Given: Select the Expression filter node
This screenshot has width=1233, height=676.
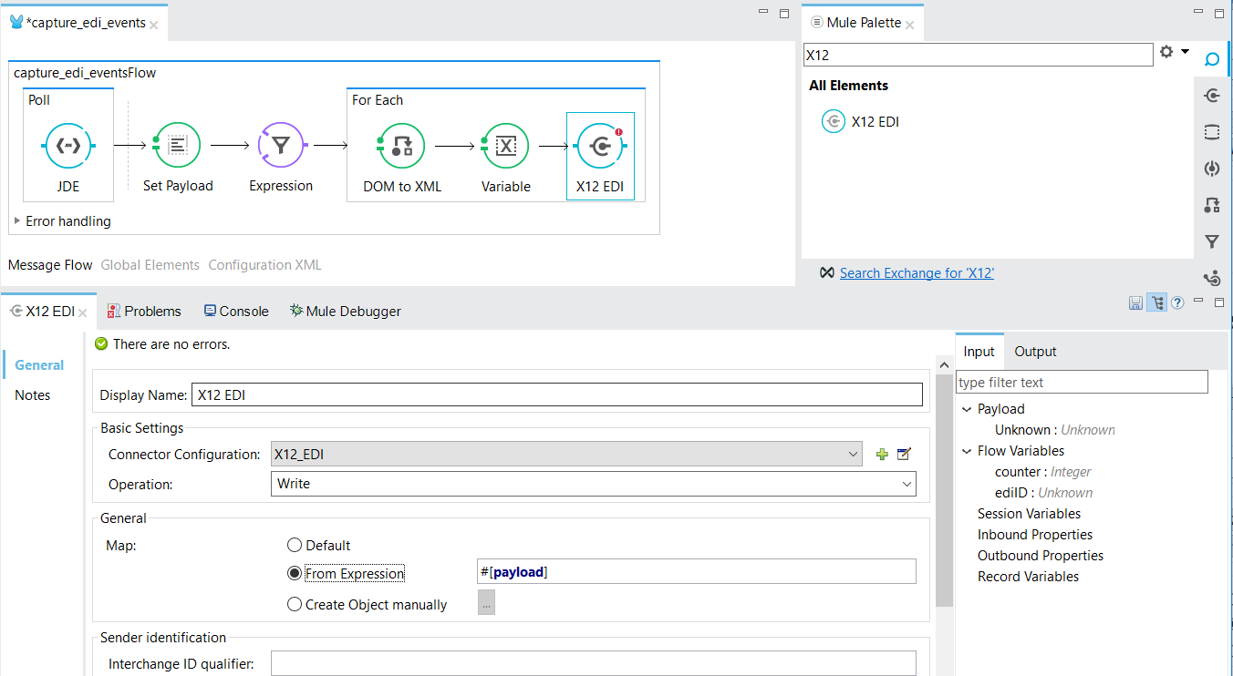Looking at the screenshot, I should pyautogui.click(x=281, y=146).
